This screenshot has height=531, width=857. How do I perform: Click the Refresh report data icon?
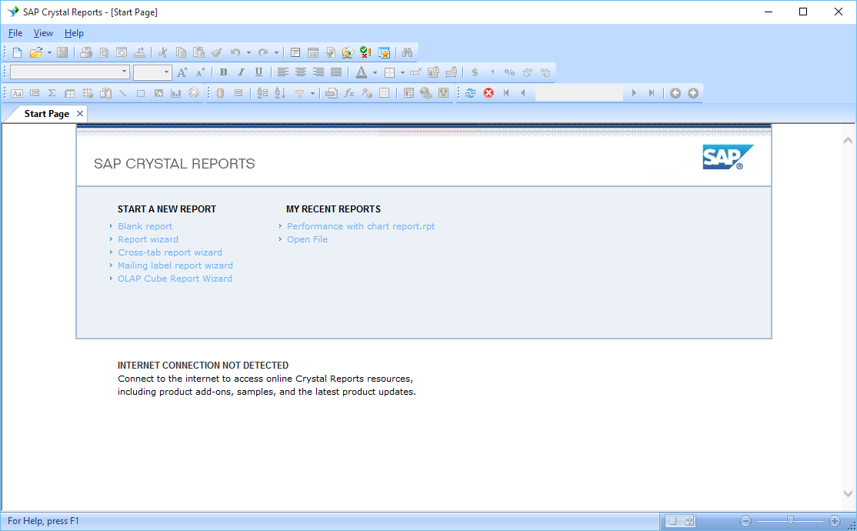point(470,93)
